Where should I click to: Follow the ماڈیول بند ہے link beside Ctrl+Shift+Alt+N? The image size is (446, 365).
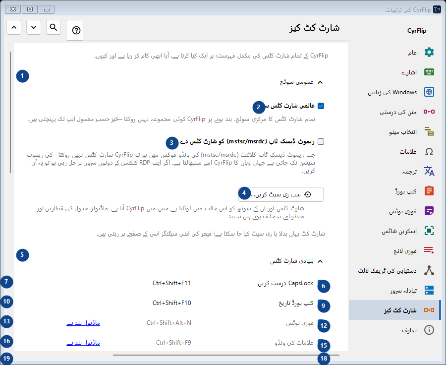[x=83, y=323]
